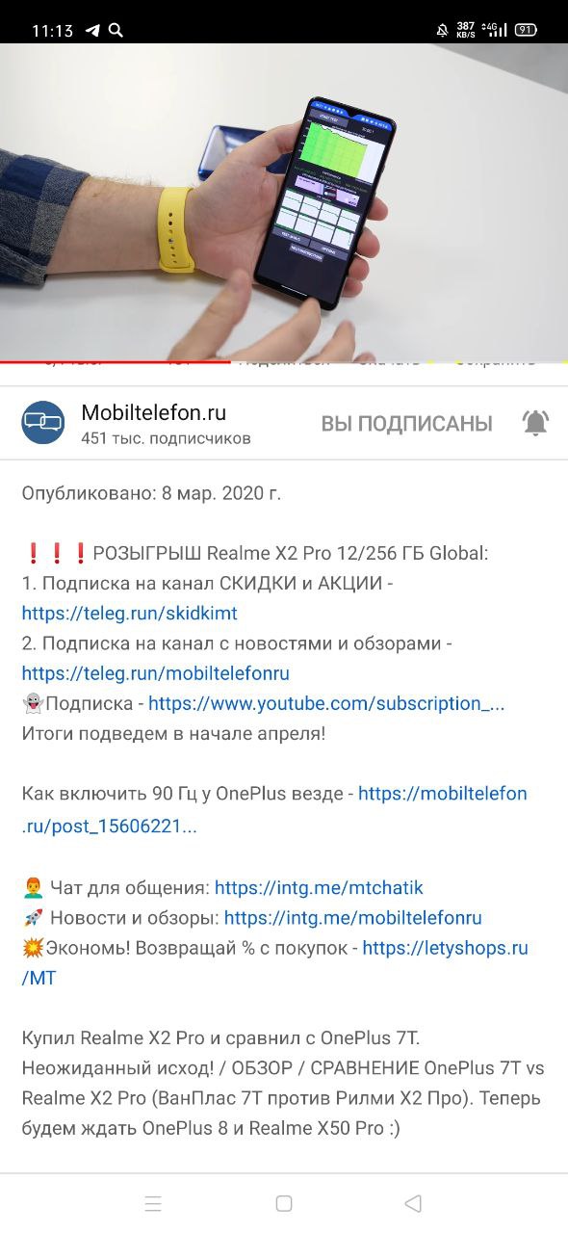The width and height of the screenshot is (568, 1233).
Task: Open the youtube.com/subscription link
Action: coord(326,703)
